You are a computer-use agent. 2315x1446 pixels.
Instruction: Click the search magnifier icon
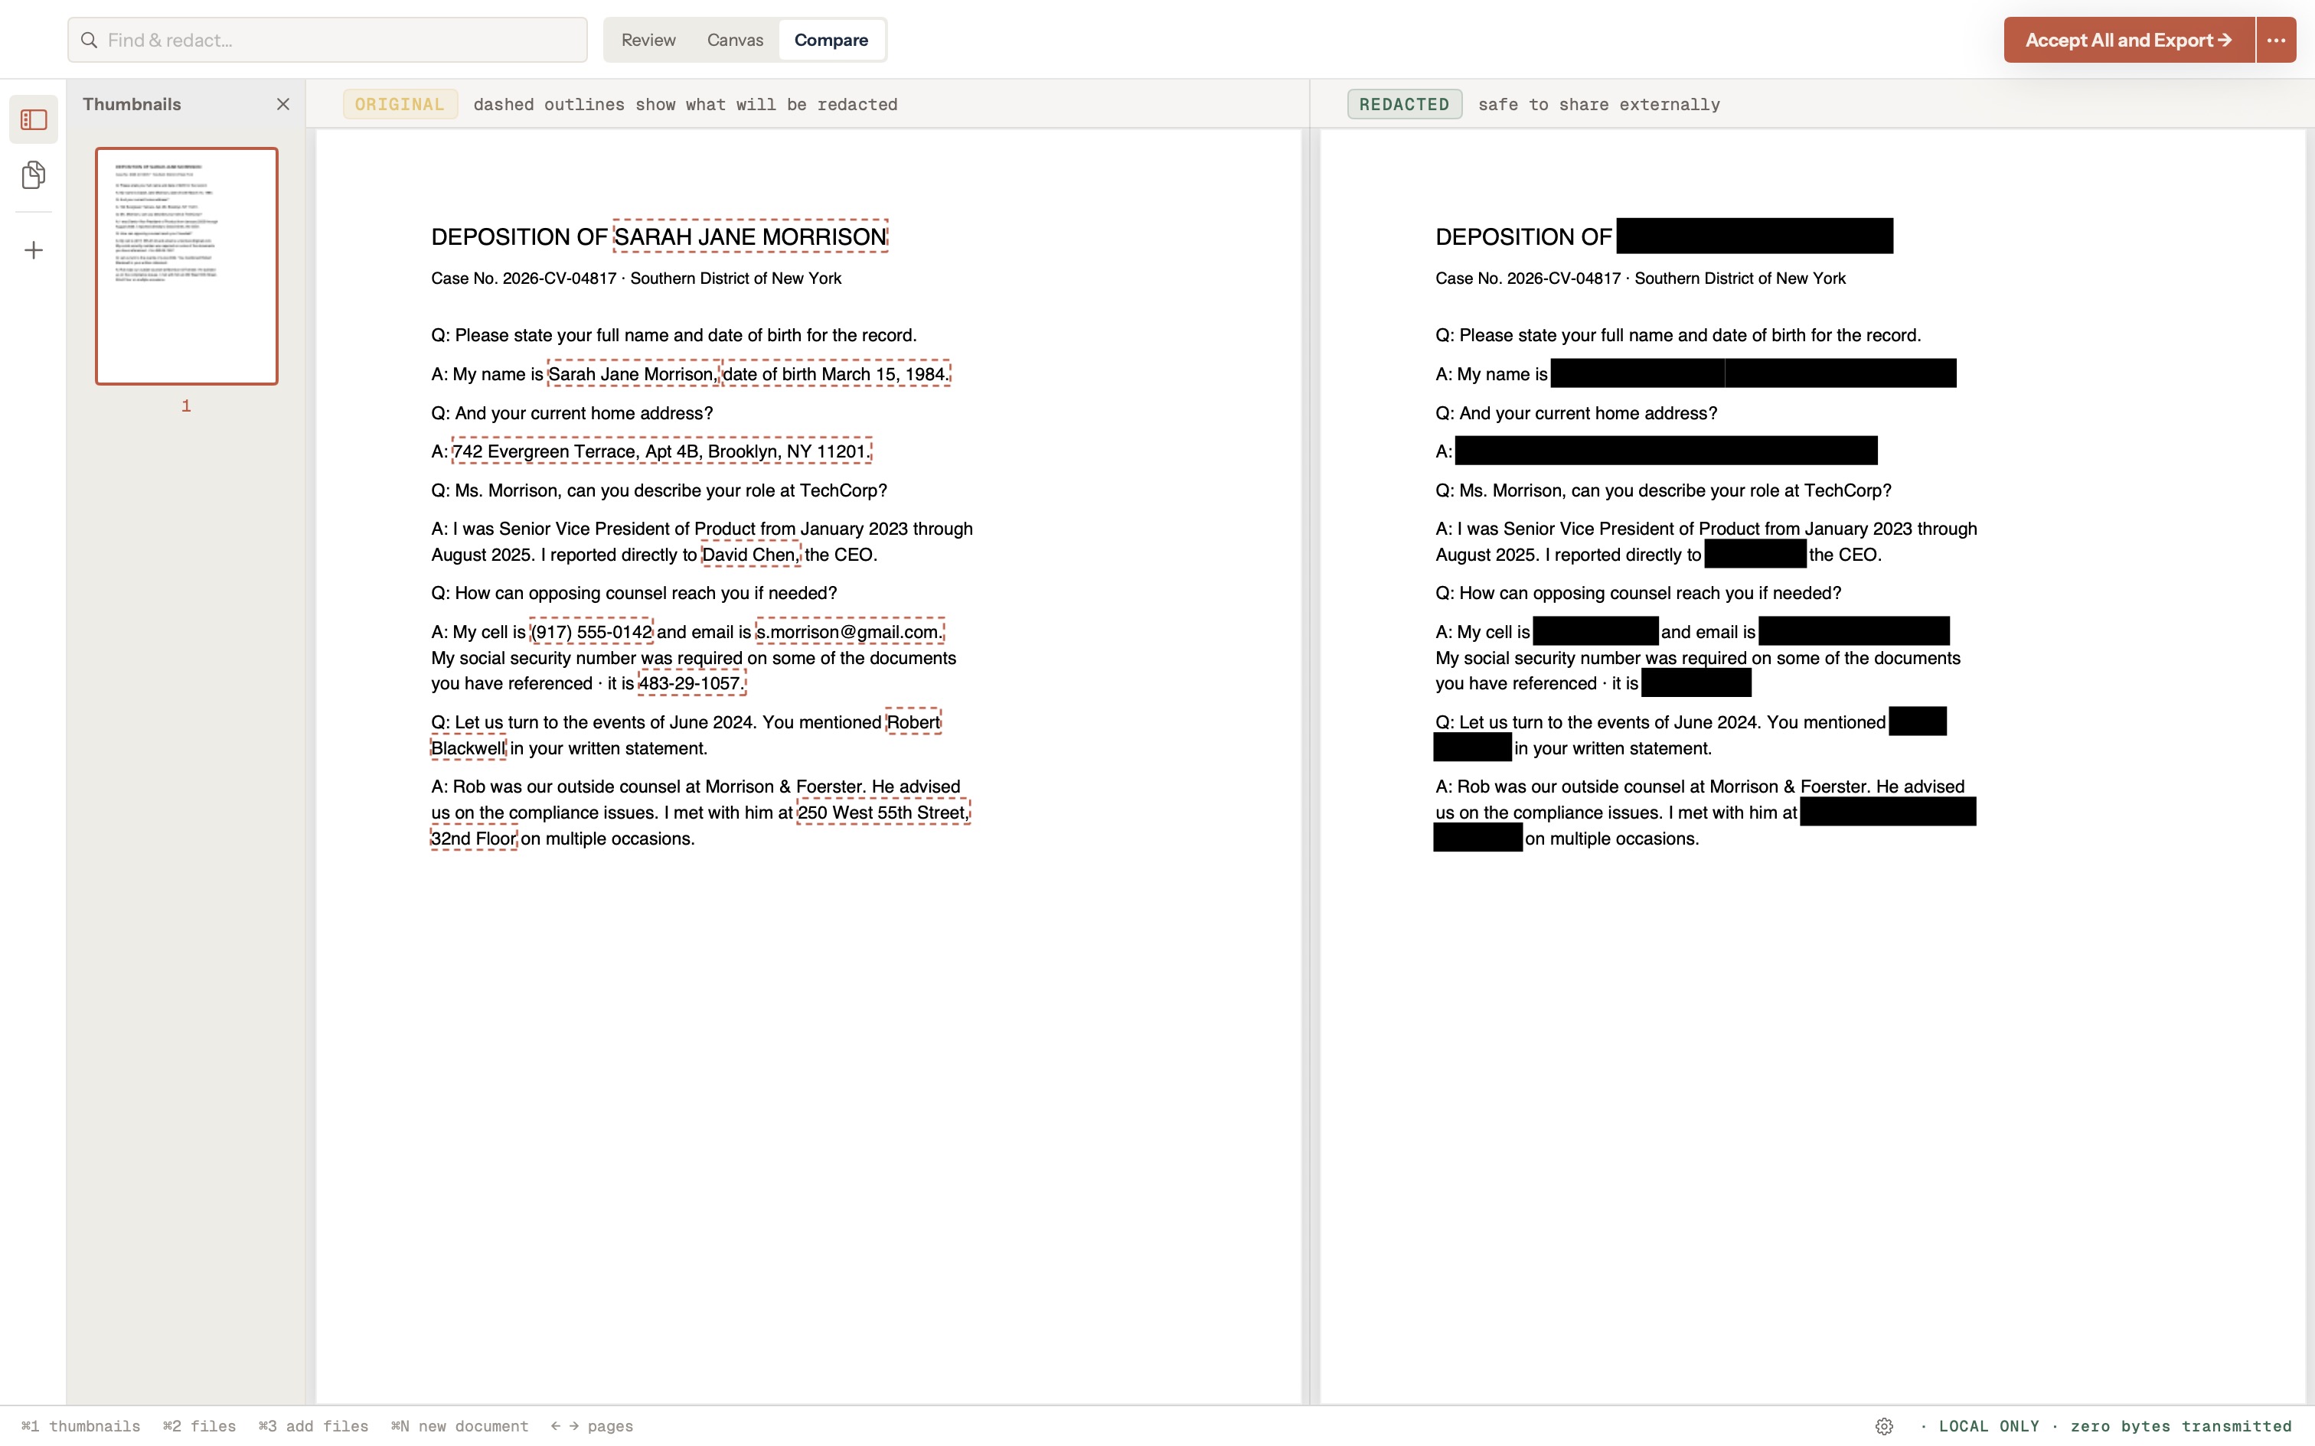[x=89, y=40]
